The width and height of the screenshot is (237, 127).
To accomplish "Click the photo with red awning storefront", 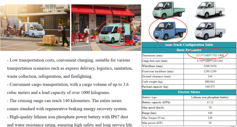I will [x=106, y=28].
